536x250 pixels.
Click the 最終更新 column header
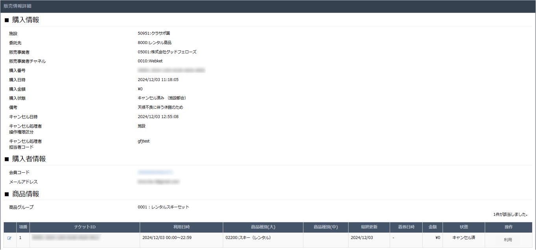369,227
